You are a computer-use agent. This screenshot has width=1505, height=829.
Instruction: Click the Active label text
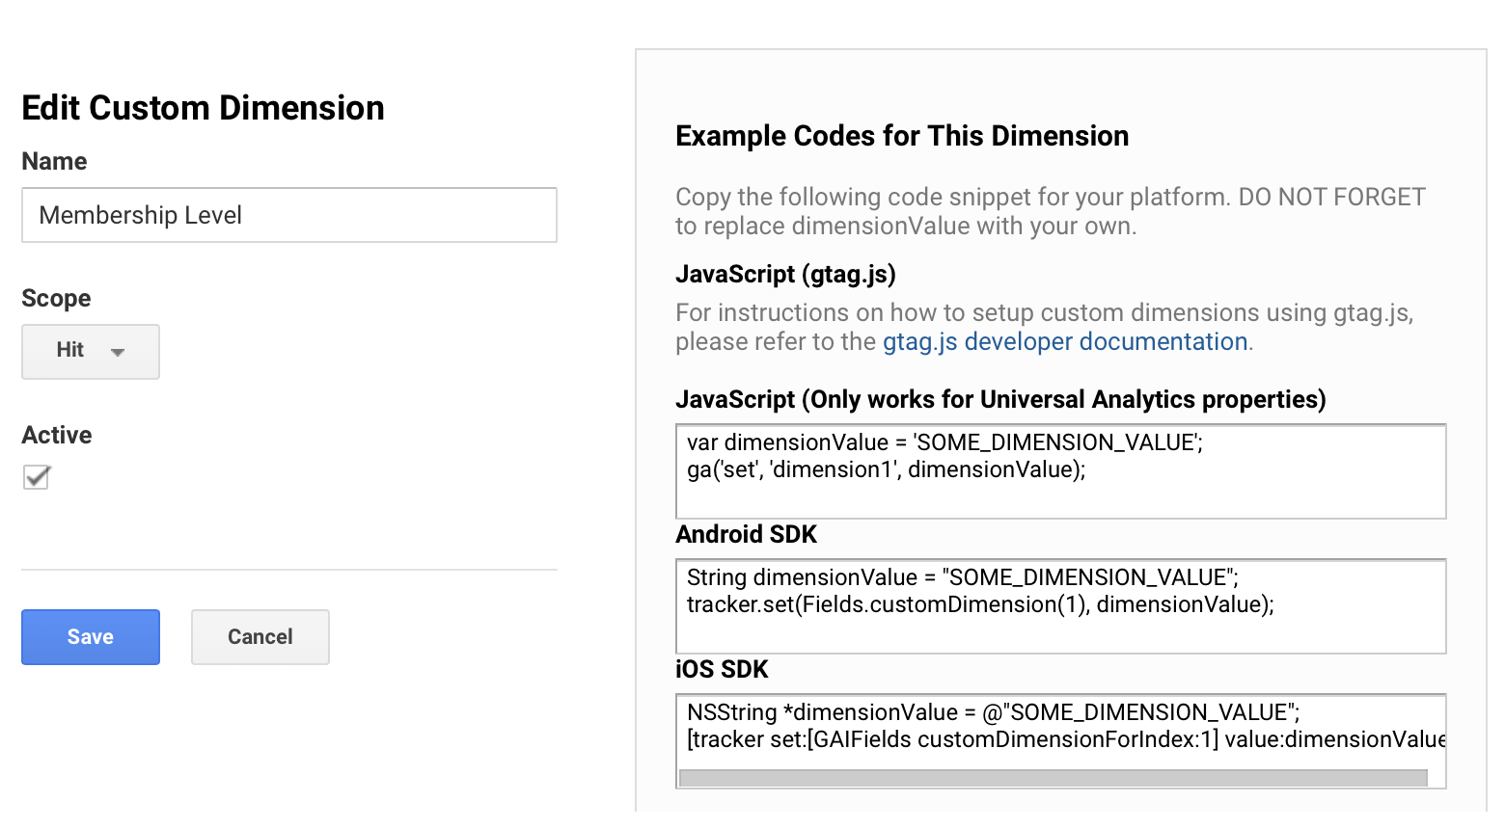57,436
